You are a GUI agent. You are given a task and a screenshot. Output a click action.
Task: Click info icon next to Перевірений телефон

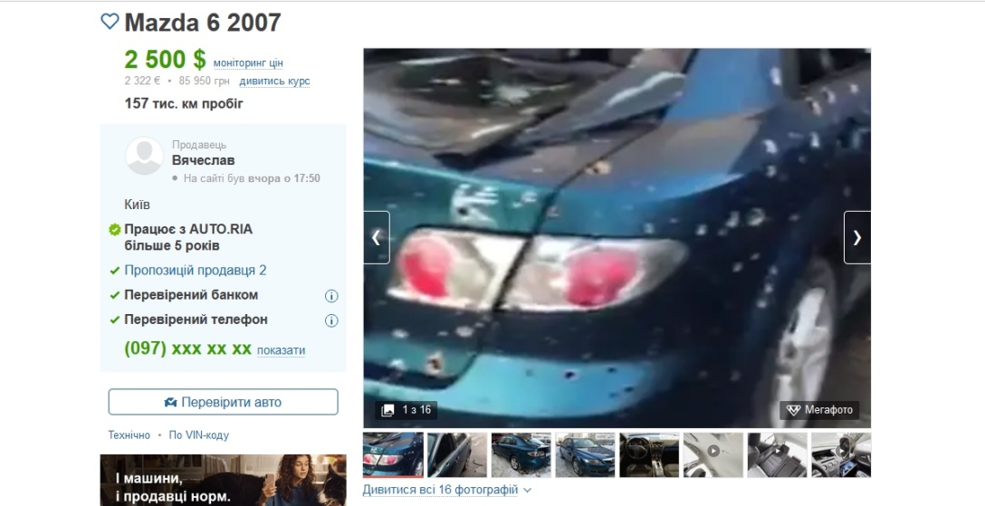(x=331, y=320)
